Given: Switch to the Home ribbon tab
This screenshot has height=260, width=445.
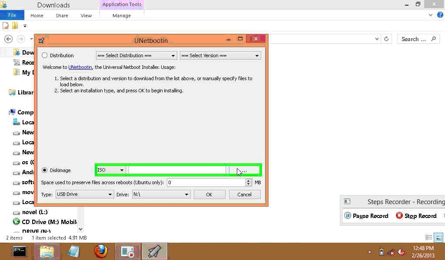Looking at the screenshot, I should (37, 16).
